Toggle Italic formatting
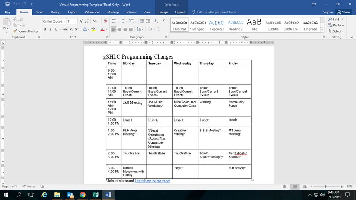Screen dimensions: 356x200 point(50,29)
